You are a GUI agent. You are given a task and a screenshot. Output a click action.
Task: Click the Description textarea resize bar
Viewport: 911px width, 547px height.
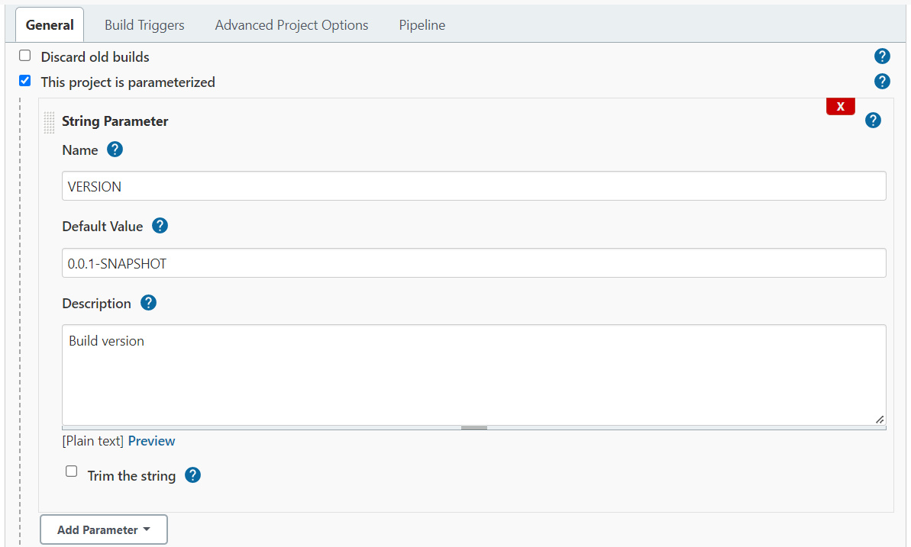[473, 428]
